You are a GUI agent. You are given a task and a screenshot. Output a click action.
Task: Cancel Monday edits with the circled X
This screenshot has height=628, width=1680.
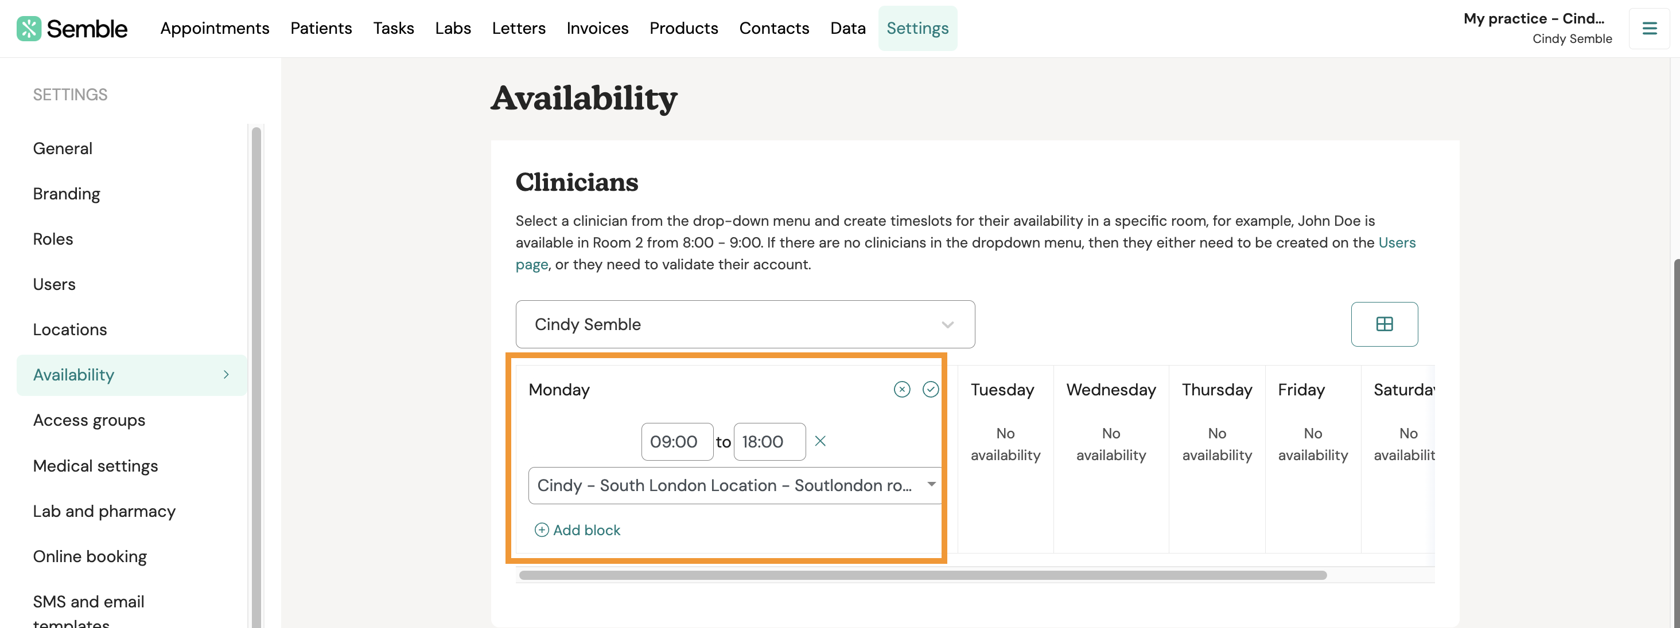click(x=902, y=390)
